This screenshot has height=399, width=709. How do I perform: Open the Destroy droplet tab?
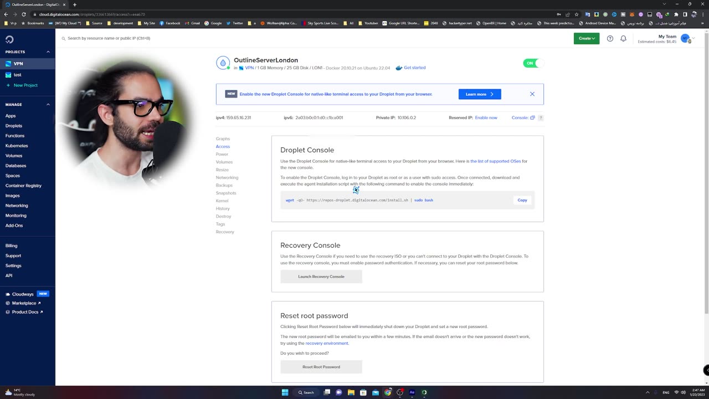pos(223,216)
